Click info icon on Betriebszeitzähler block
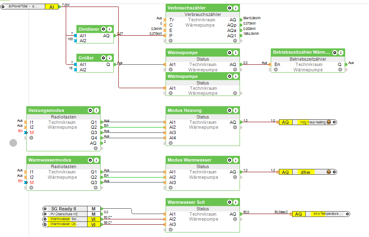The height and width of the screenshot is (237, 369). click(341, 52)
